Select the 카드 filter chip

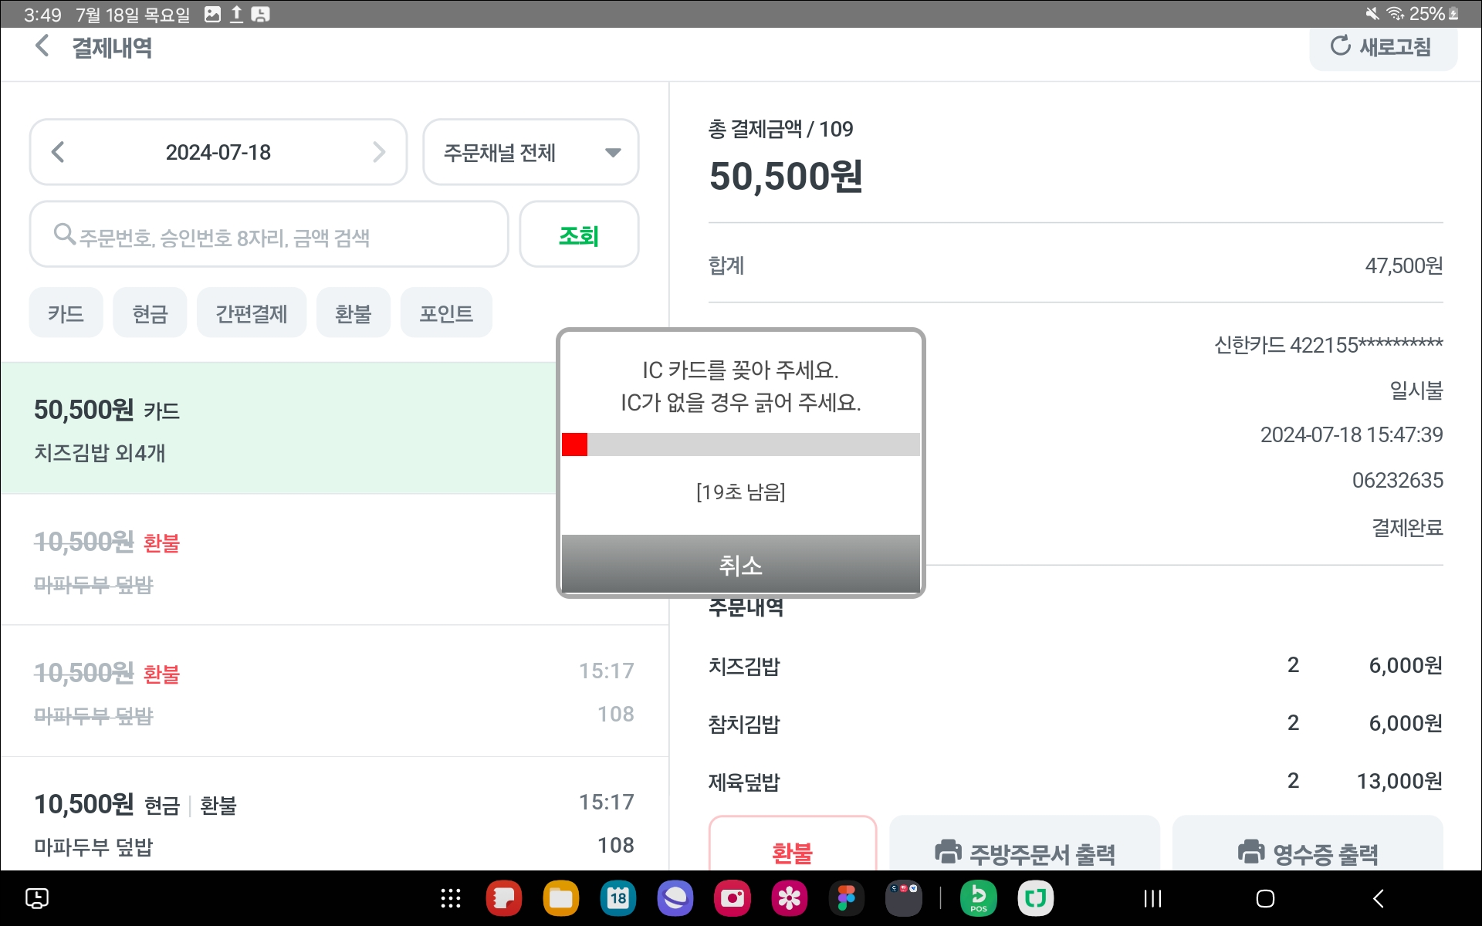coord(66,313)
